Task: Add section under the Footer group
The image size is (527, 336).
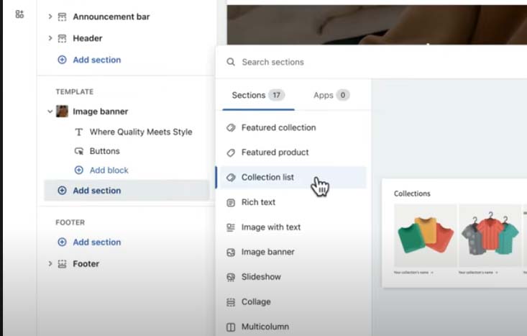Action: coord(96,242)
